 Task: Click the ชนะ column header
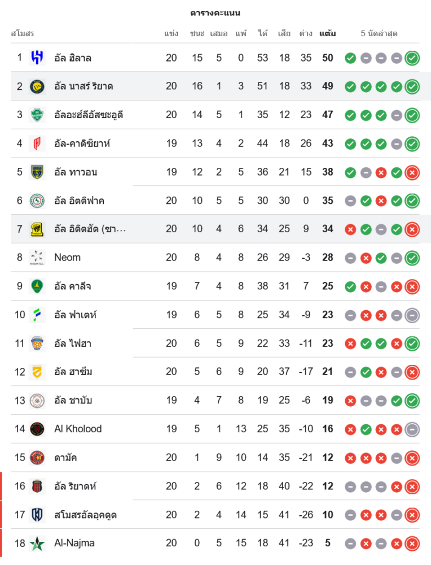click(197, 33)
